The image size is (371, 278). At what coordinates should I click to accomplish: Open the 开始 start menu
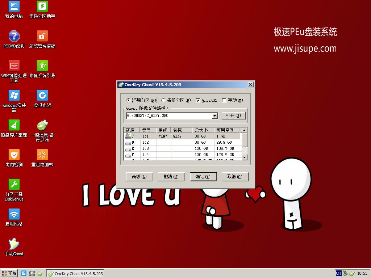(x=9, y=274)
